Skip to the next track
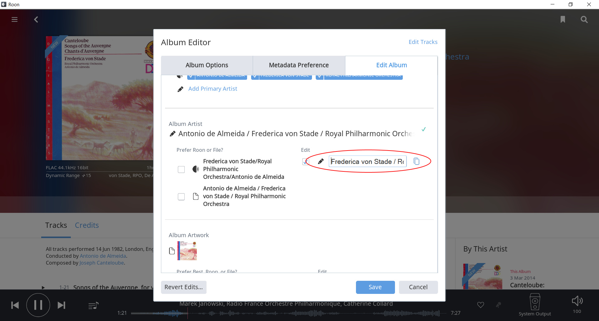Screen dimensions: 599x321 click(x=61, y=305)
